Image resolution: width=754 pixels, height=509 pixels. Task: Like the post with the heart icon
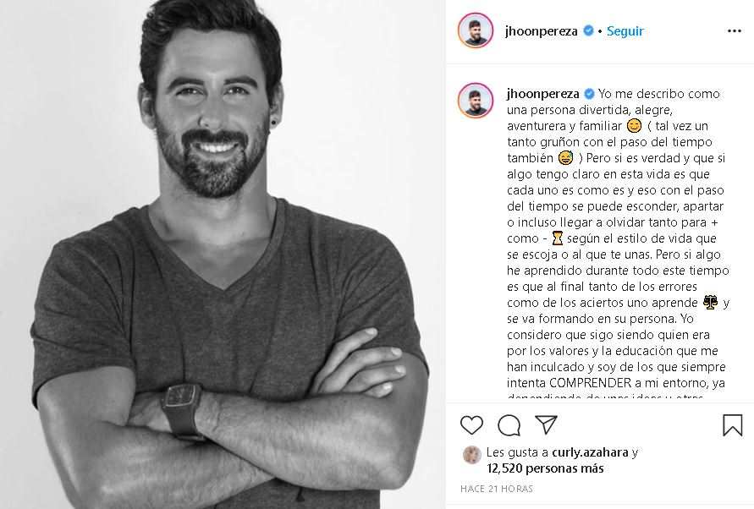click(x=471, y=425)
